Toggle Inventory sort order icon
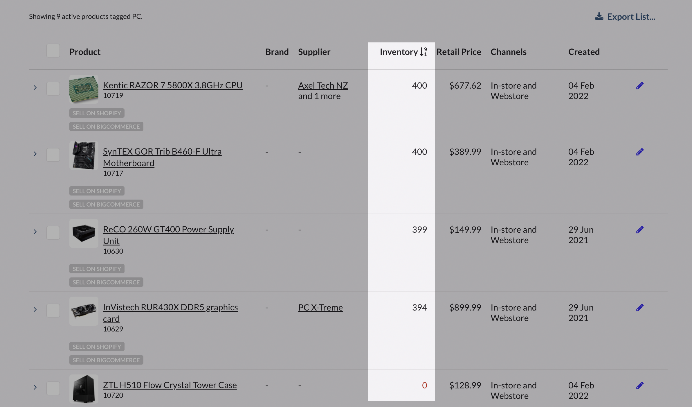This screenshot has width=692, height=407. click(424, 52)
